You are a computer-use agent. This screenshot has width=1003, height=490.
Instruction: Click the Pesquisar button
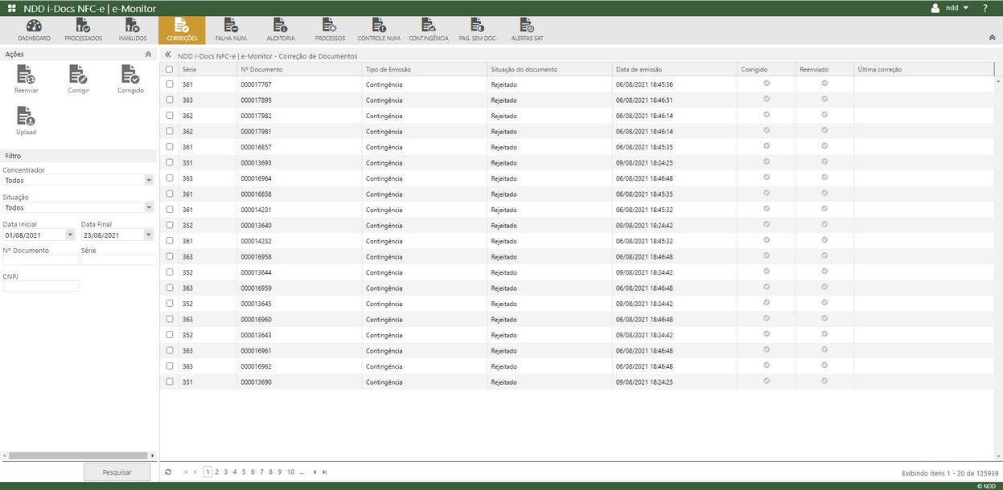pyautogui.click(x=117, y=472)
